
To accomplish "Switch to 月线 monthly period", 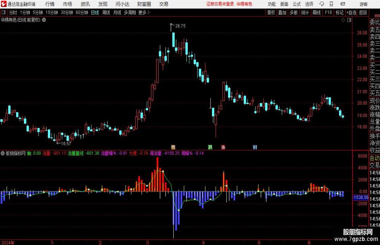I will pos(117,12).
